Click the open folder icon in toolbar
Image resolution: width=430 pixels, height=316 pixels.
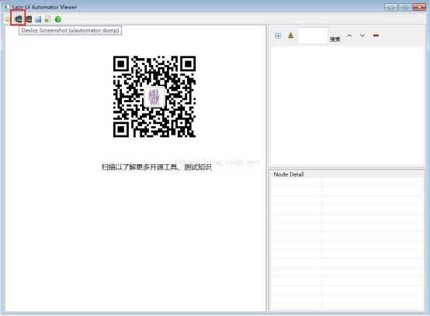(8, 19)
